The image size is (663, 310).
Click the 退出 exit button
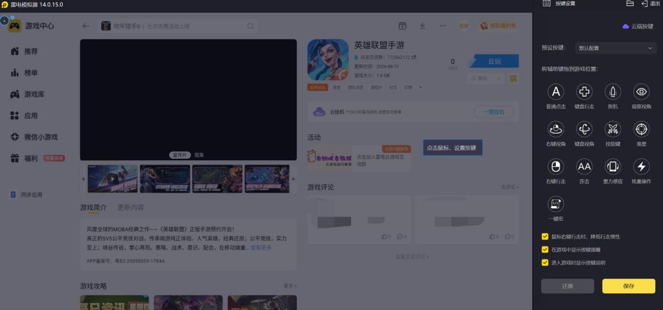click(650, 4)
